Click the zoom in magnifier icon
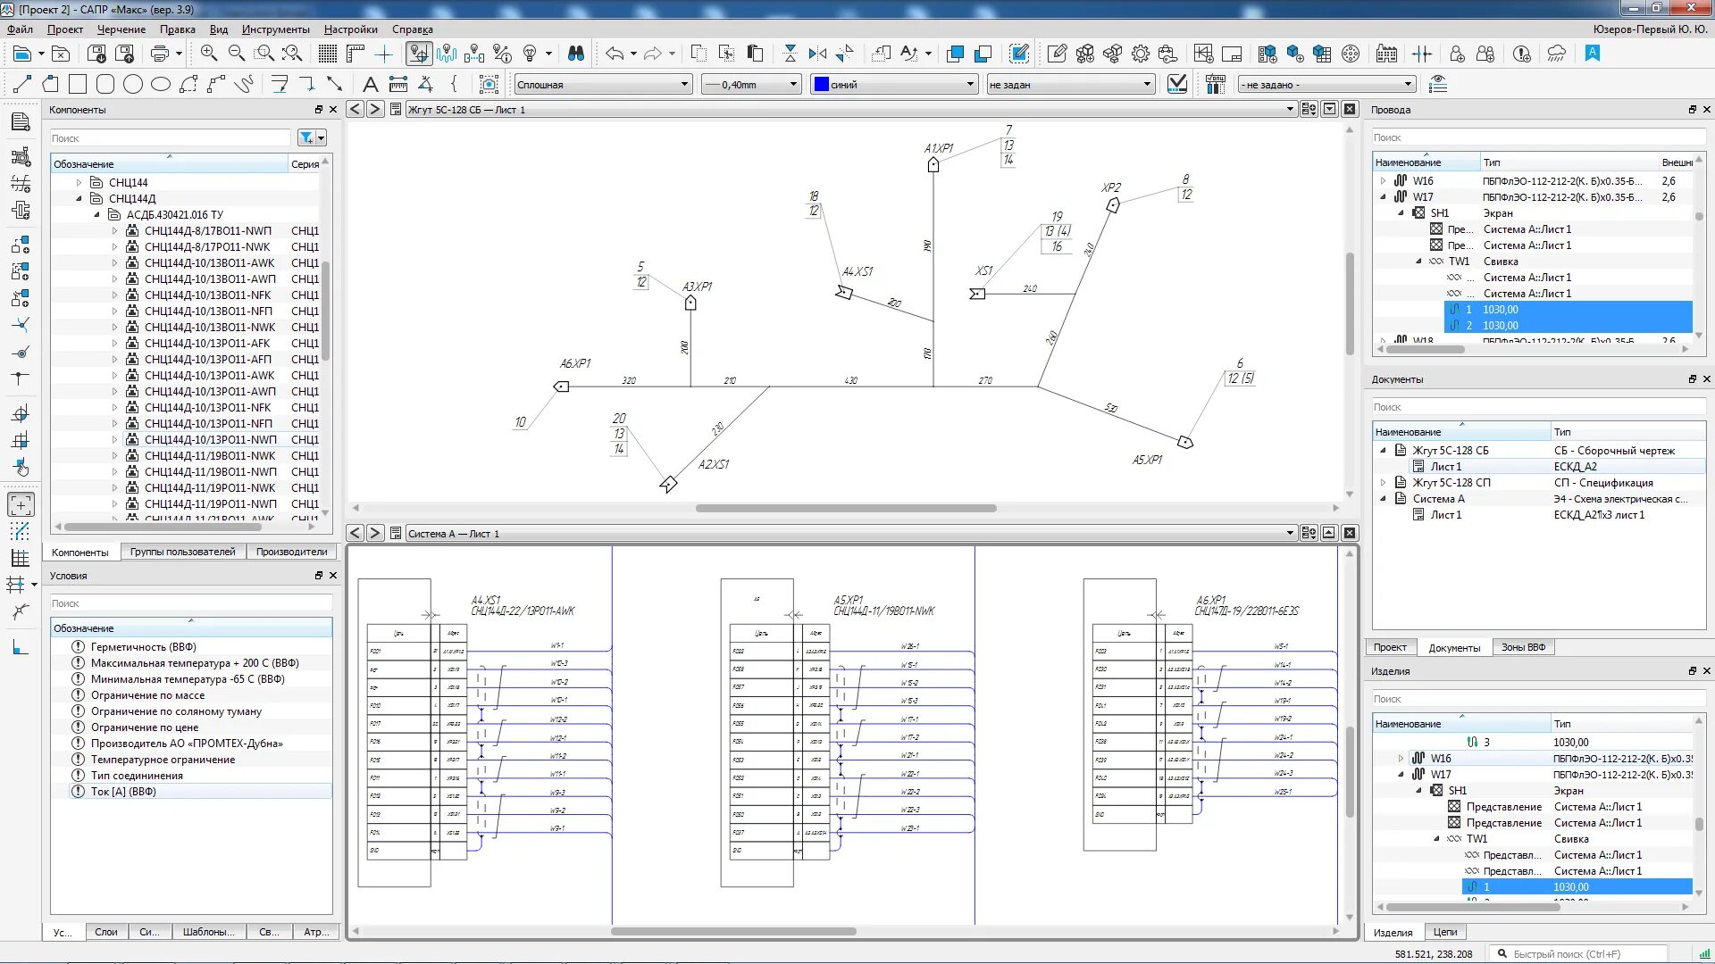Viewport: 1715px width, 964px height. point(209,54)
